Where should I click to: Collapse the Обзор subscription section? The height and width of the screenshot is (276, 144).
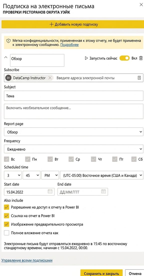[6, 57]
